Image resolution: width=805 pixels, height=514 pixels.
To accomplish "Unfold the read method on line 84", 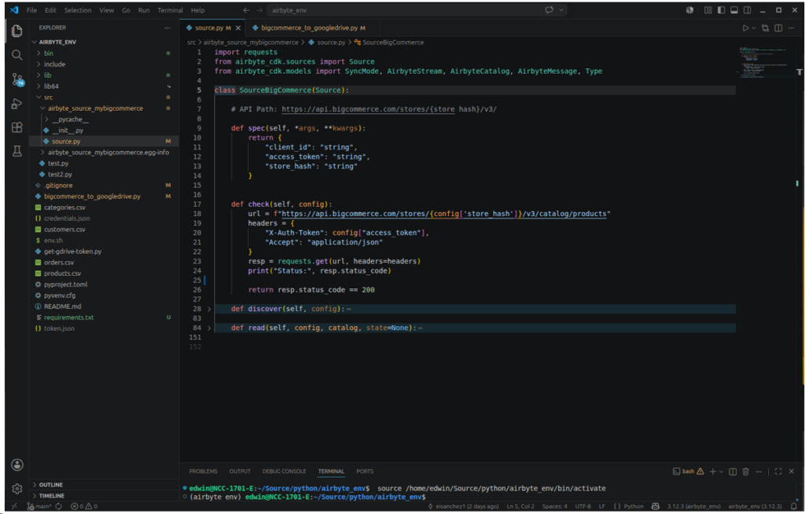I will pos(209,328).
